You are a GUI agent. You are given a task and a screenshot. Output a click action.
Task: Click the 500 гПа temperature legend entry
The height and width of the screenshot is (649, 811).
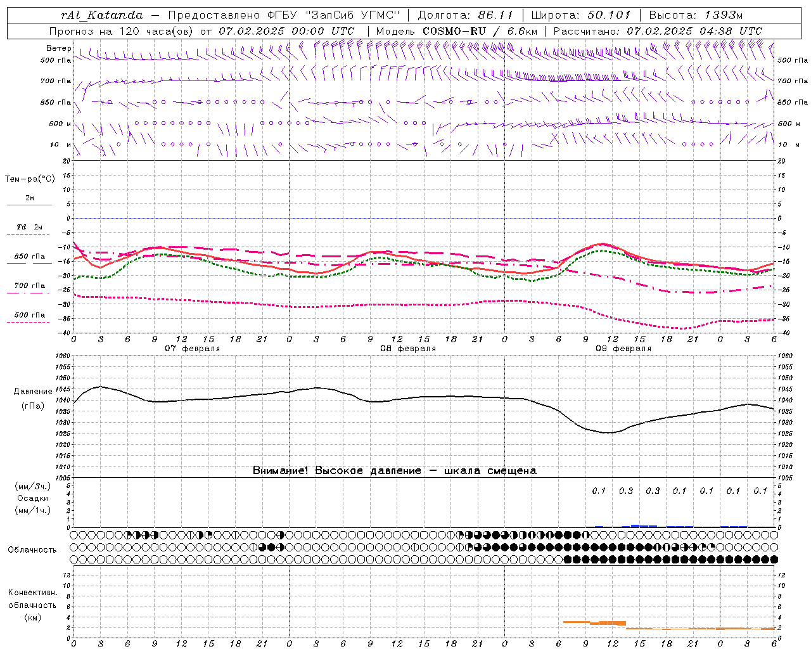coord(30,315)
